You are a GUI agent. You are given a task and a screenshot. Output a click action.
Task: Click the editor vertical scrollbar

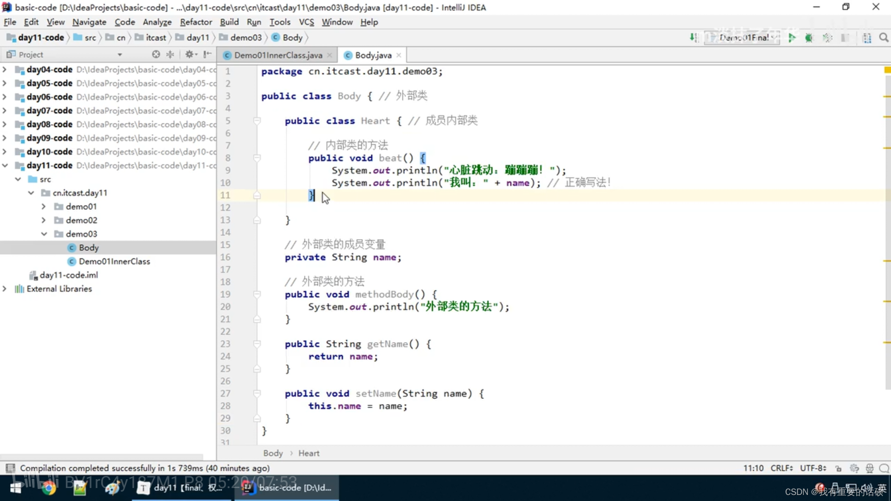888,232
